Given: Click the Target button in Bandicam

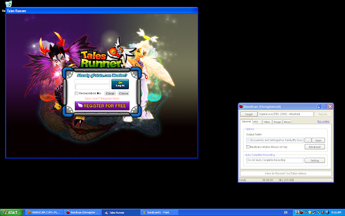Looking at the screenshot, I should pyautogui.click(x=249, y=114).
